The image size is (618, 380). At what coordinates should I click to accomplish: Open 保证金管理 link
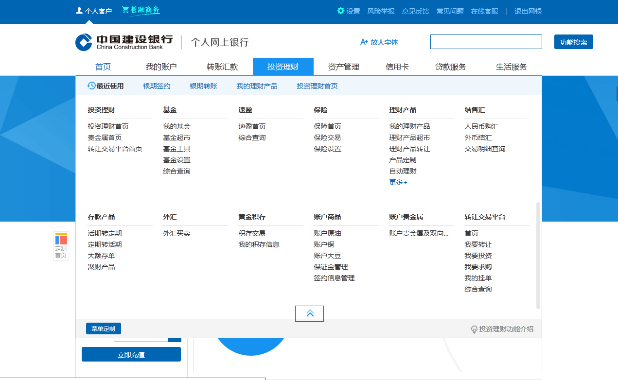[331, 267]
